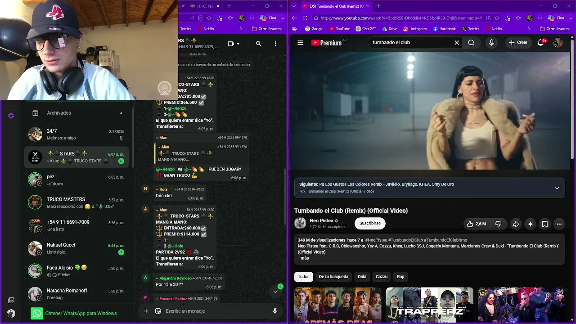
Task: Click the YouTube address bar URL
Action: click(x=401, y=18)
